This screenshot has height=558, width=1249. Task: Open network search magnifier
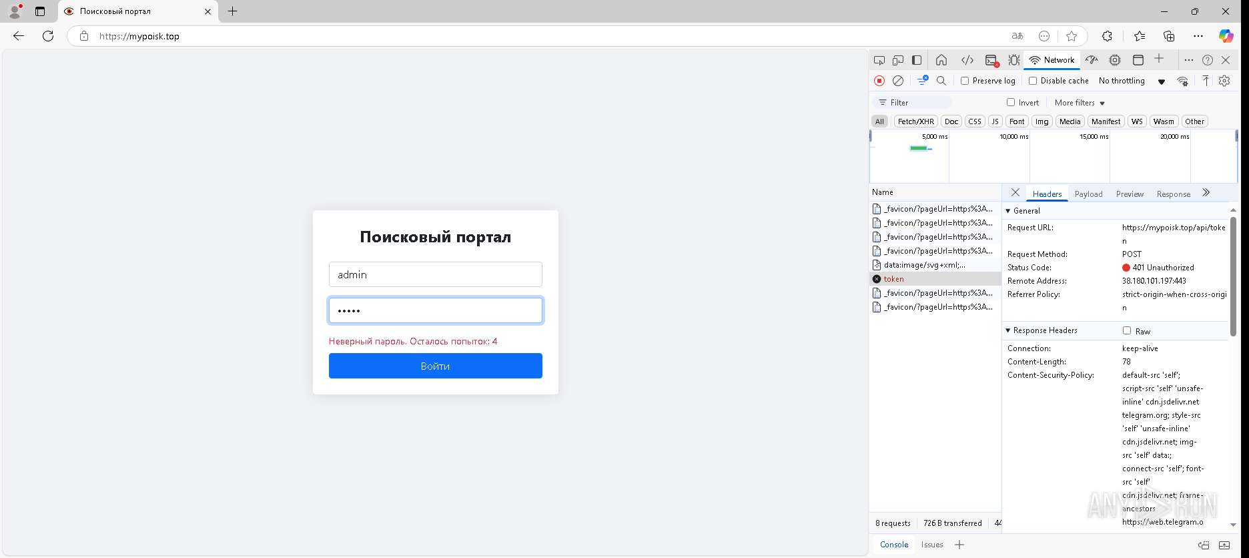[x=941, y=81]
